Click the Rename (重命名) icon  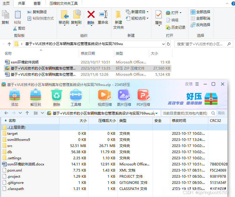[x=103, y=14]
